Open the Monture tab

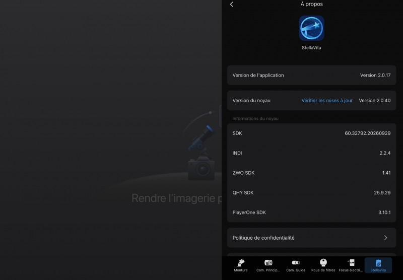pyautogui.click(x=241, y=265)
